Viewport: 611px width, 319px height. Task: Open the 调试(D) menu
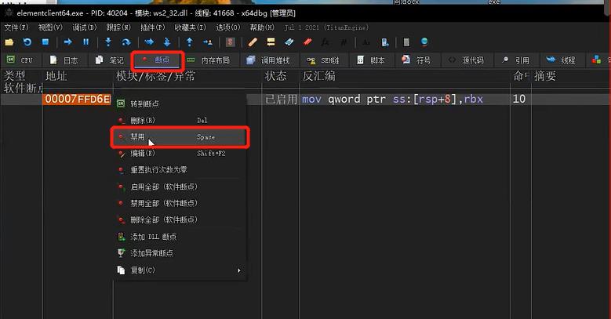pos(84,27)
